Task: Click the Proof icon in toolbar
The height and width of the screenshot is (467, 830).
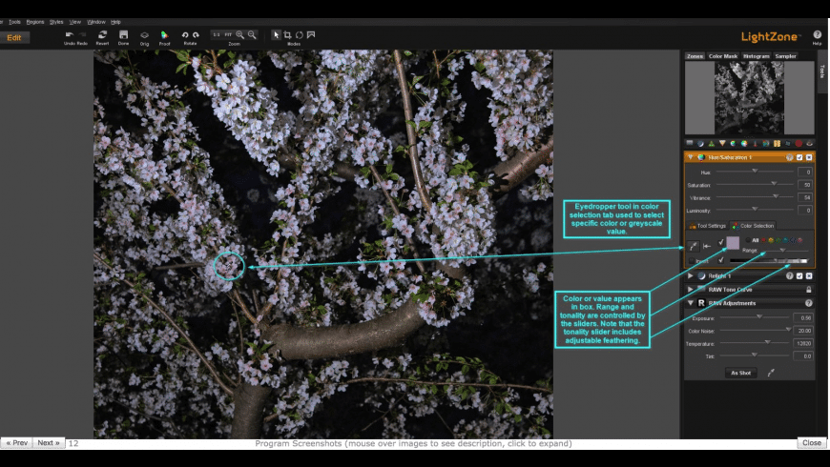Action: click(x=164, y=35)
